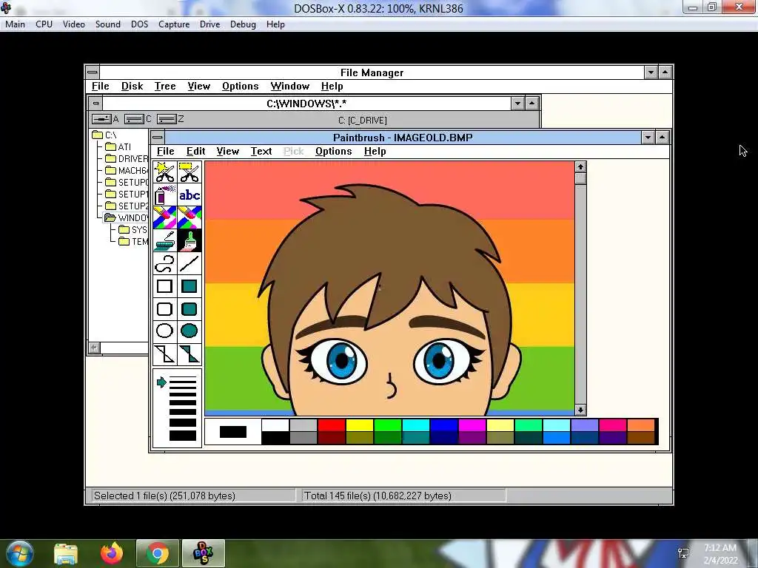Select the hollow Circle/Ellipse tool
Screen dimensions: 758x568
tap(165, 331)
